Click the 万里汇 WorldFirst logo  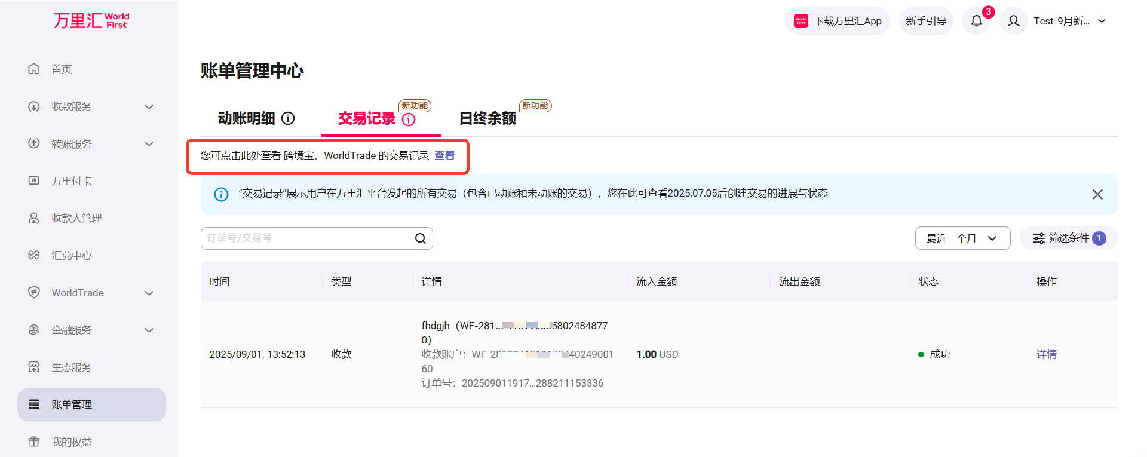coord(91,21)
